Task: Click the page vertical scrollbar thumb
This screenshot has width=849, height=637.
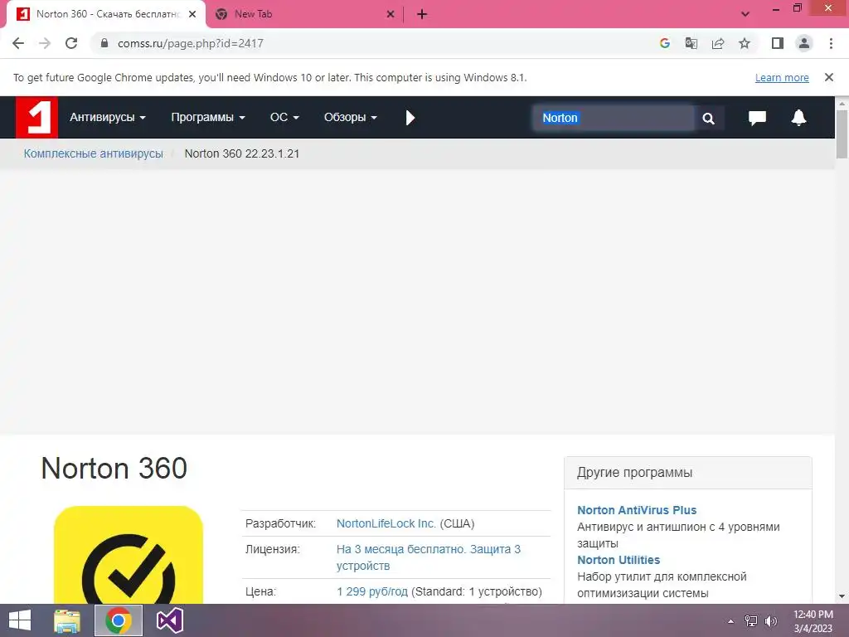Action: [x=842, y=134]
